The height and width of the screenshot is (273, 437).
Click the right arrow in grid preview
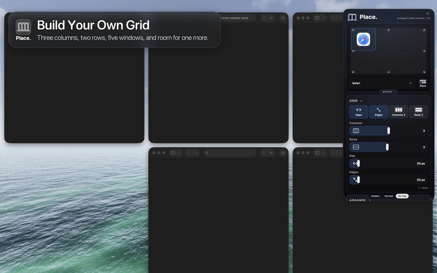pyautogui.click(x=424, y=51)
